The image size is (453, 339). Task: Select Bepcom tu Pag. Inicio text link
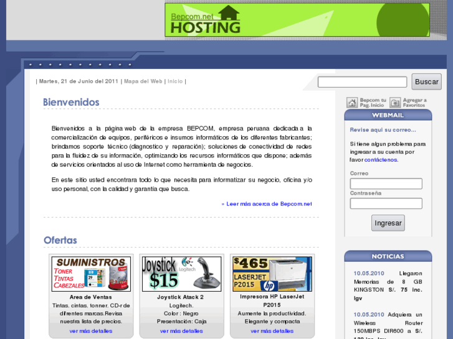tap(373, 103)
